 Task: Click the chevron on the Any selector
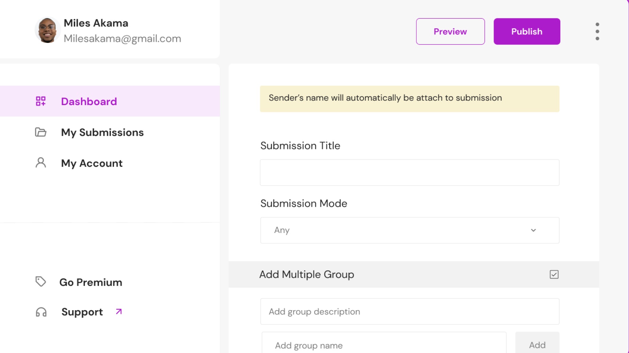tap(533, 230)
